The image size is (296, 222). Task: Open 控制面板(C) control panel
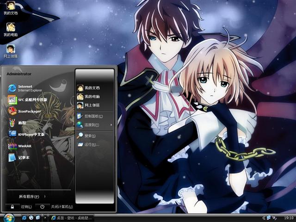(90, 116)
